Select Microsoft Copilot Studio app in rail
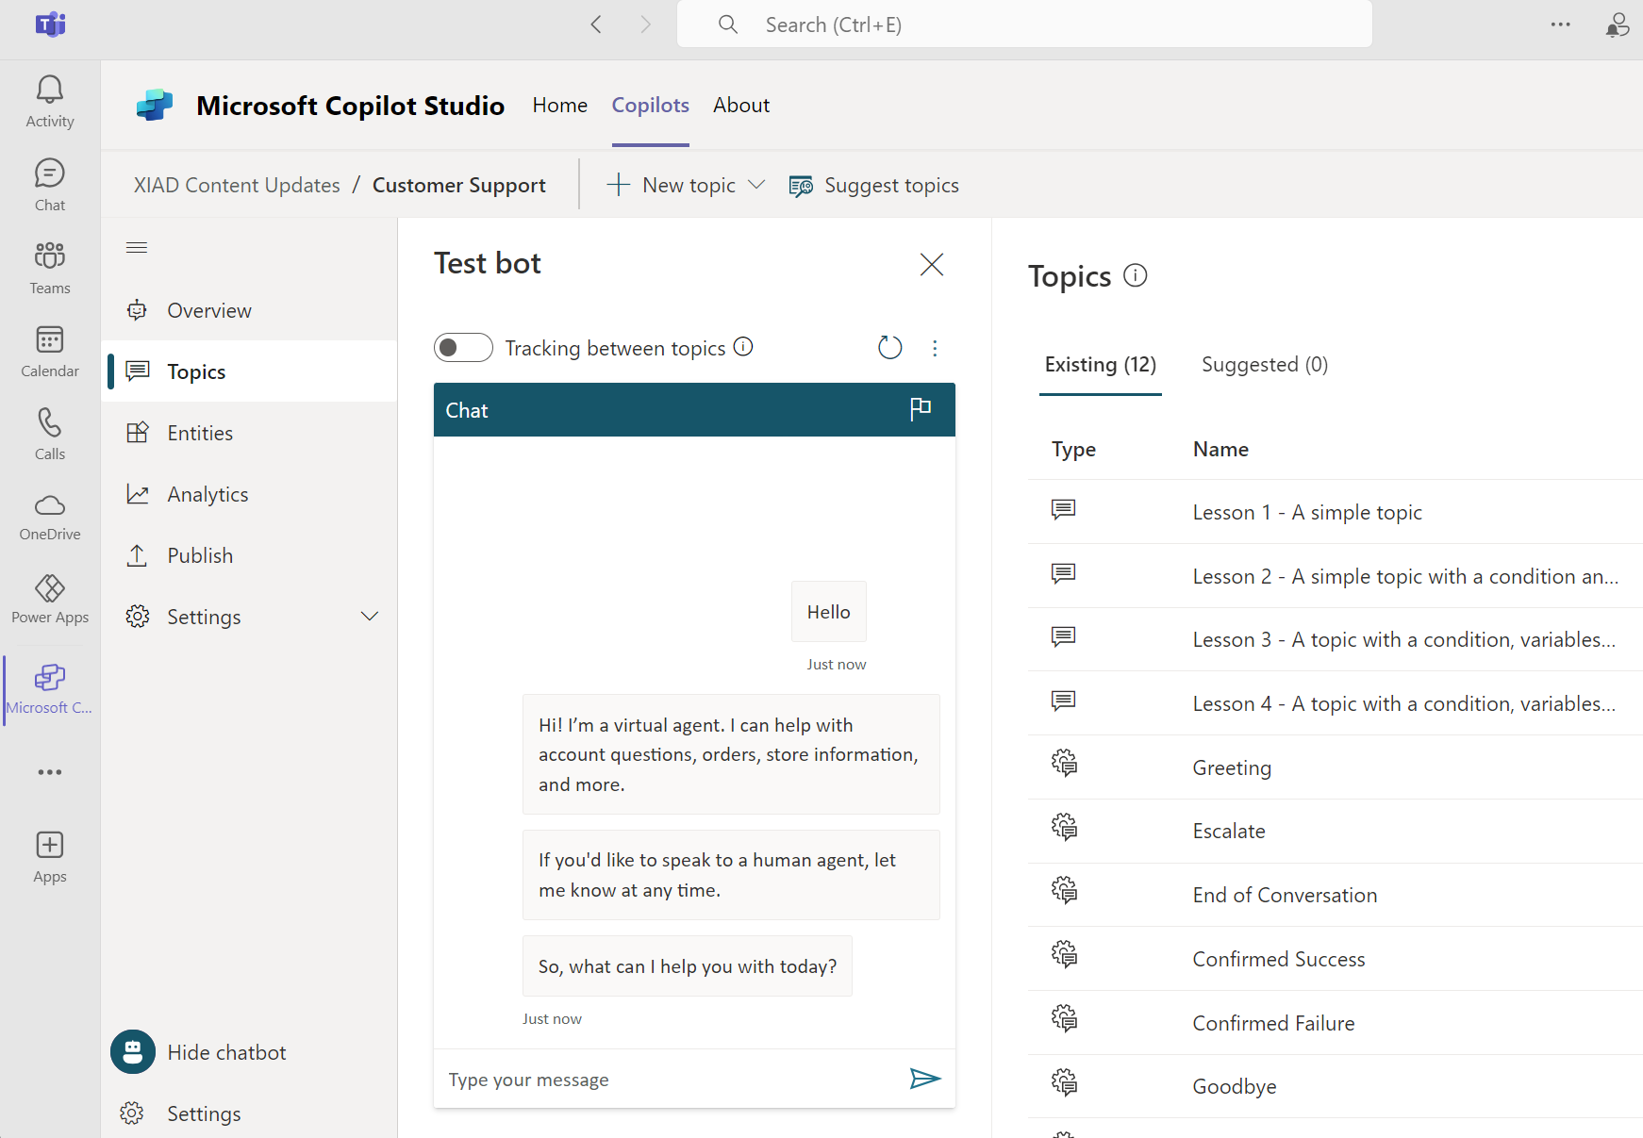The image size is (1643, 1138). coord(50,689)
